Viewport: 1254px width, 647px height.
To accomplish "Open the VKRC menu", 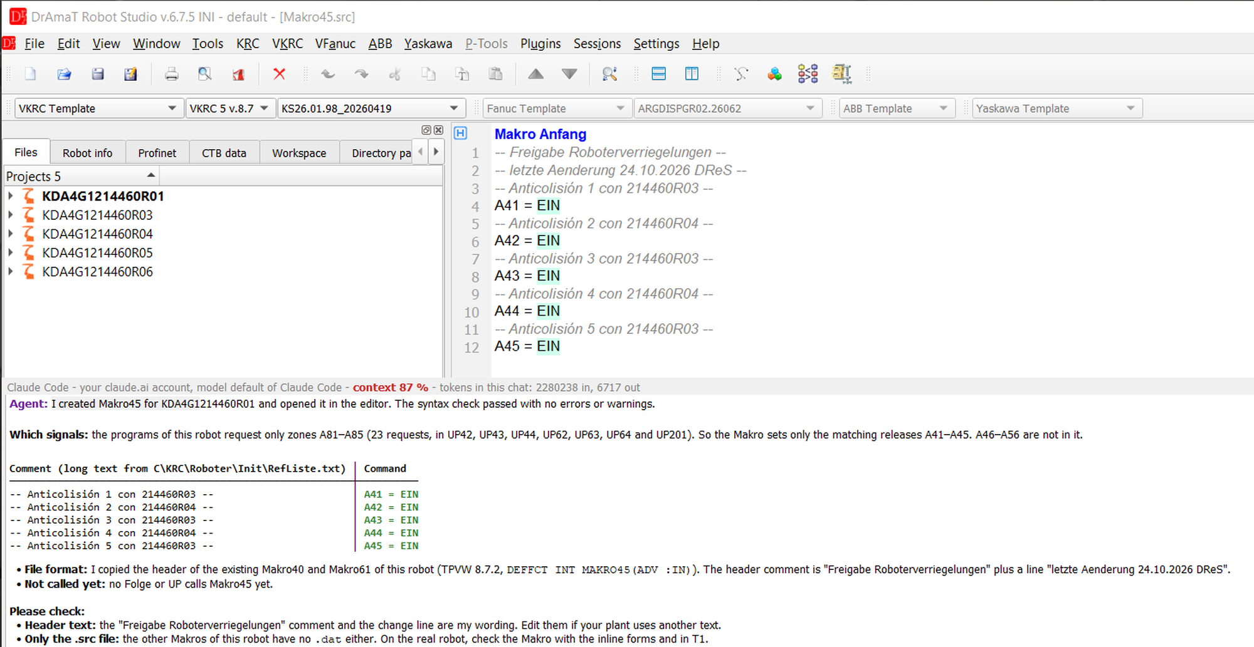I will click(x=287, y=43).
